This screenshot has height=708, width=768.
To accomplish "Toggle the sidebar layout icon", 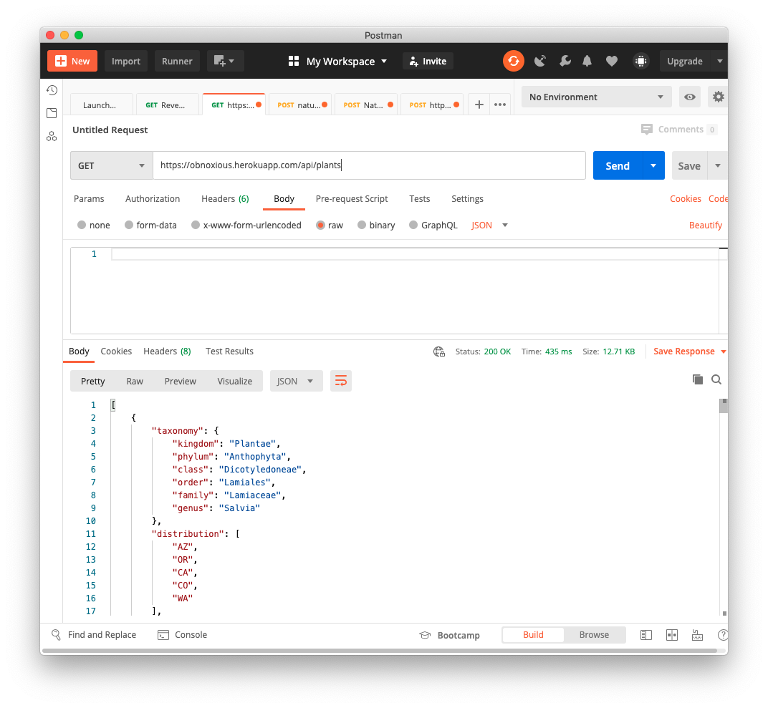I will (x=646, y=635).
